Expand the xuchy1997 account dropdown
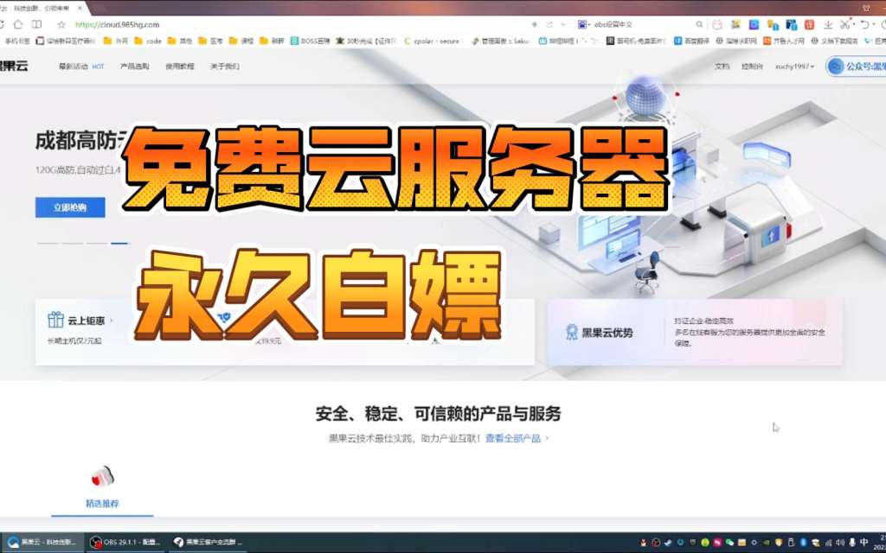886x553 pixels. [x=794, y=66]
